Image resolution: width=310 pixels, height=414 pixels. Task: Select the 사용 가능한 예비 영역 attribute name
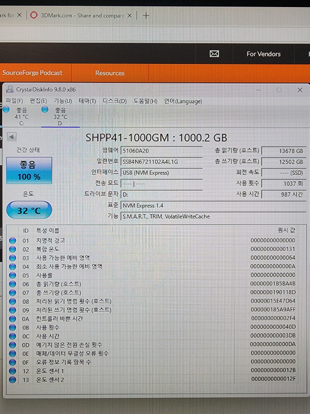(63, 258)
